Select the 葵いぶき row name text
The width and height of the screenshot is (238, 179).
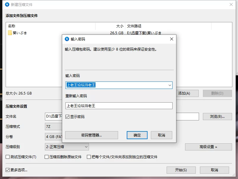20,33
